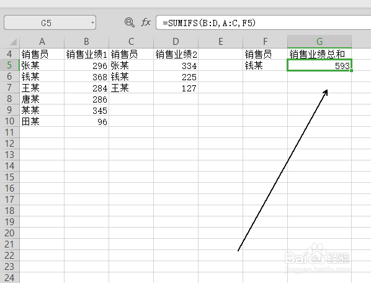Click cell B9 with value 345
Screen dimensions: 371x283
pyautogui.click(x=87, y=110)
